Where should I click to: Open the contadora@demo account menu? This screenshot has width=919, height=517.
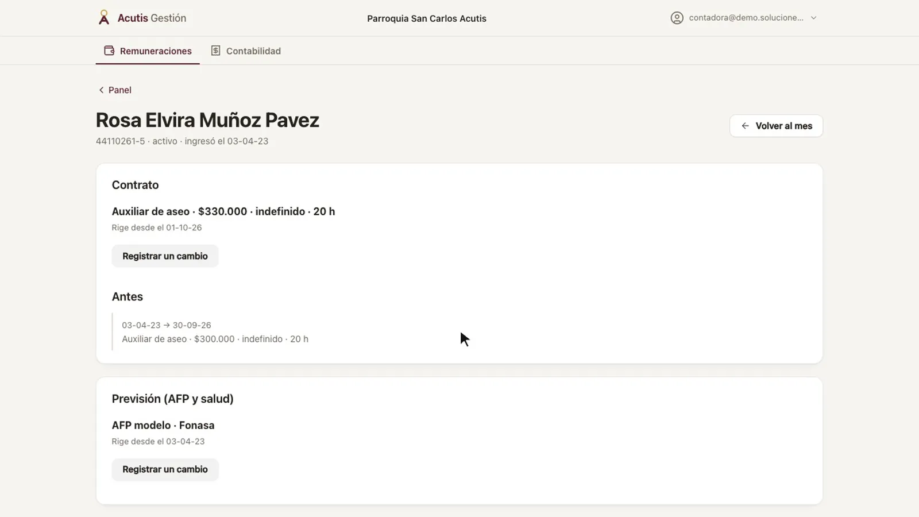[x=744, y=18]
